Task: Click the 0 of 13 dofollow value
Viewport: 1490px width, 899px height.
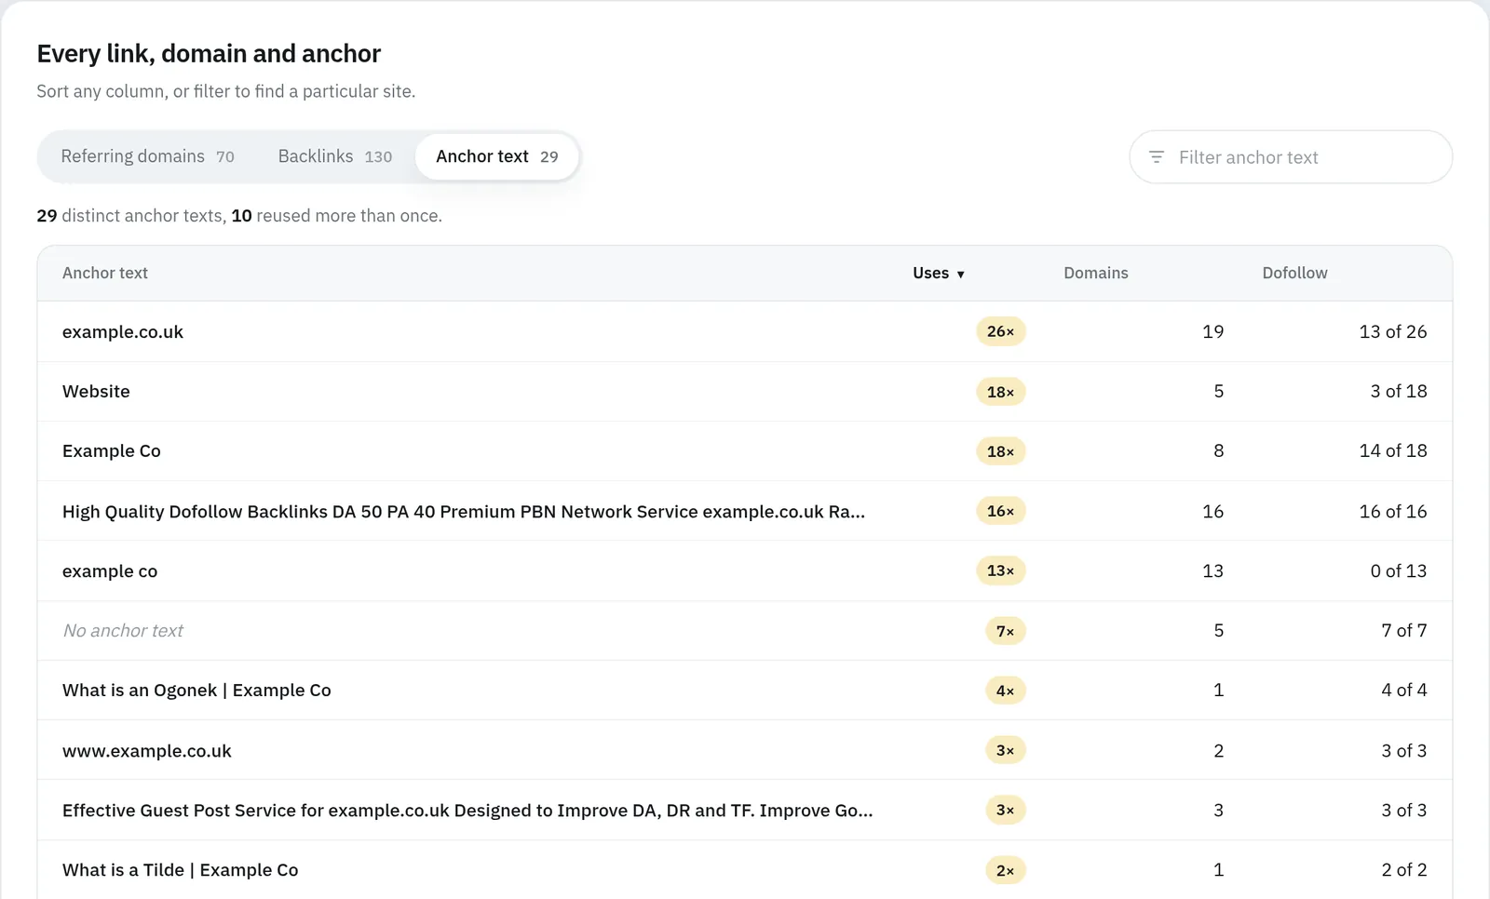Action: click(x=1399, y=571)
